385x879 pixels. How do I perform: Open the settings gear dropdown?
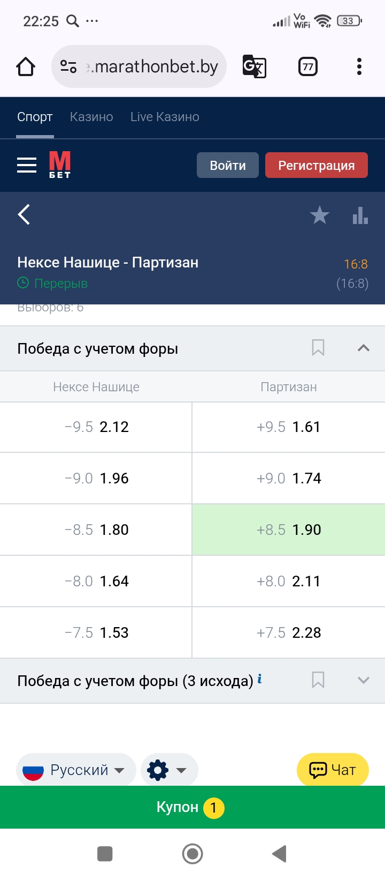(169, 770)
